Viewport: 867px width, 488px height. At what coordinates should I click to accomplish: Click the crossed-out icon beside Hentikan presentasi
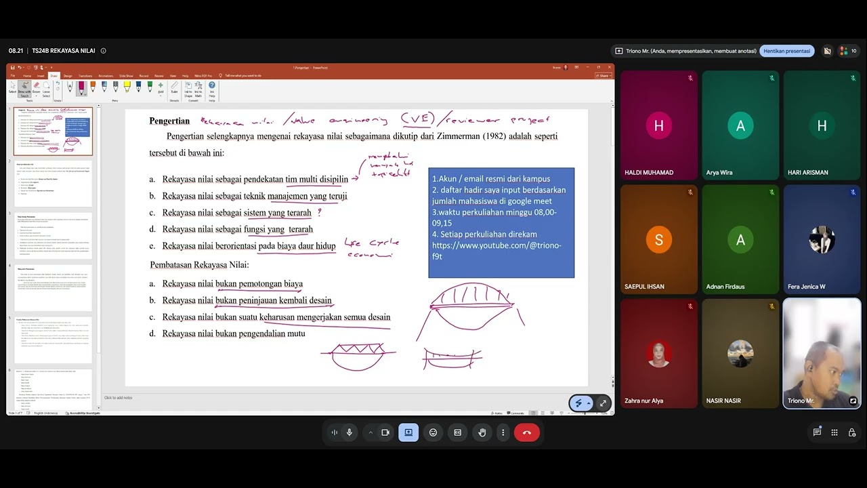[x=827, y=51]
